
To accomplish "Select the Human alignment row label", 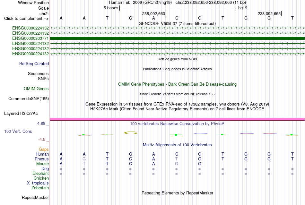I will pyautogui.click(x=42, y=154).
